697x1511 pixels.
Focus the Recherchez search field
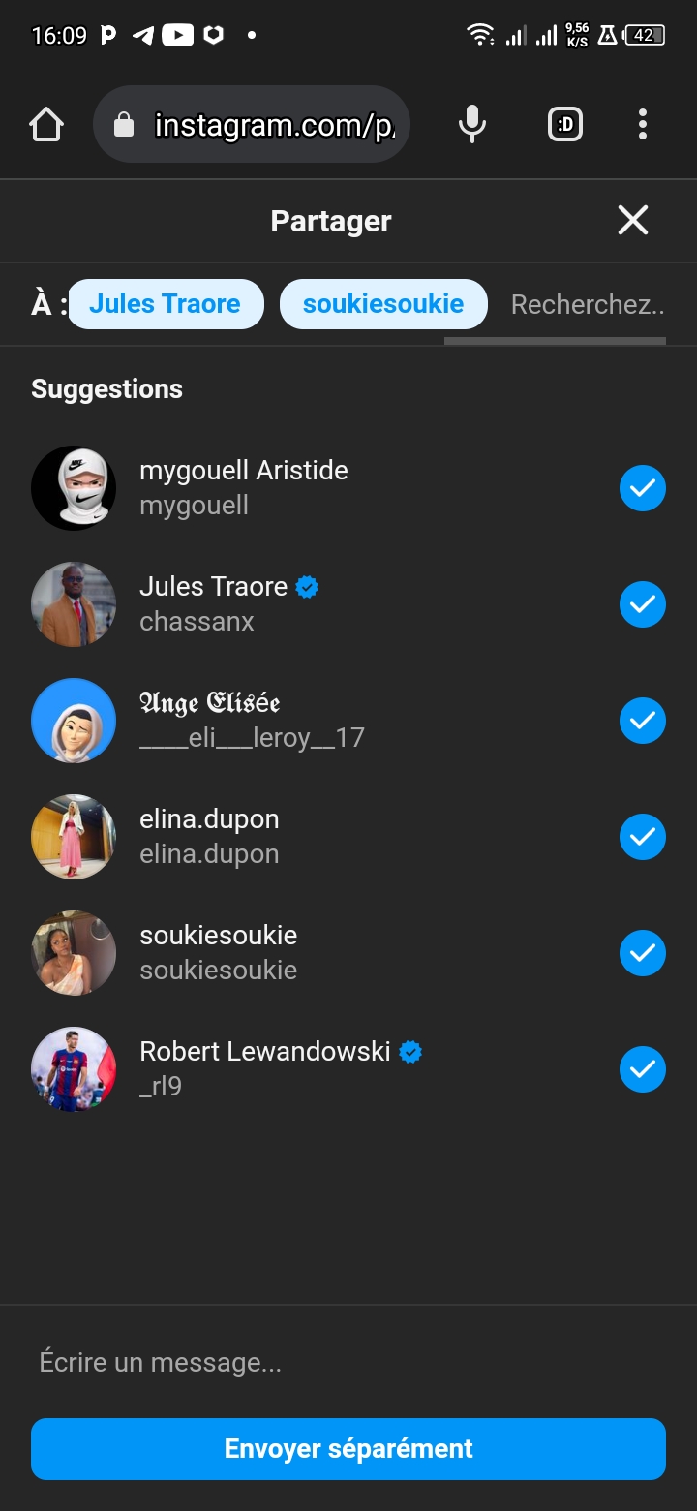tap(587, 305)
